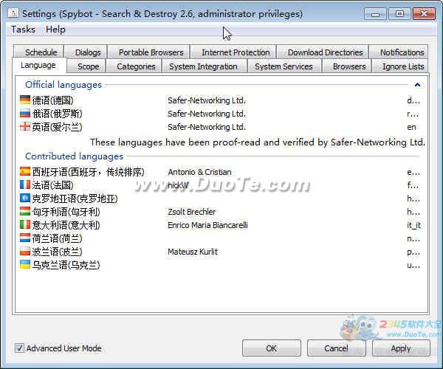Screen dimensions: 443x369
Task: Confirm settings with the OK button
Action: coord(271,348)
